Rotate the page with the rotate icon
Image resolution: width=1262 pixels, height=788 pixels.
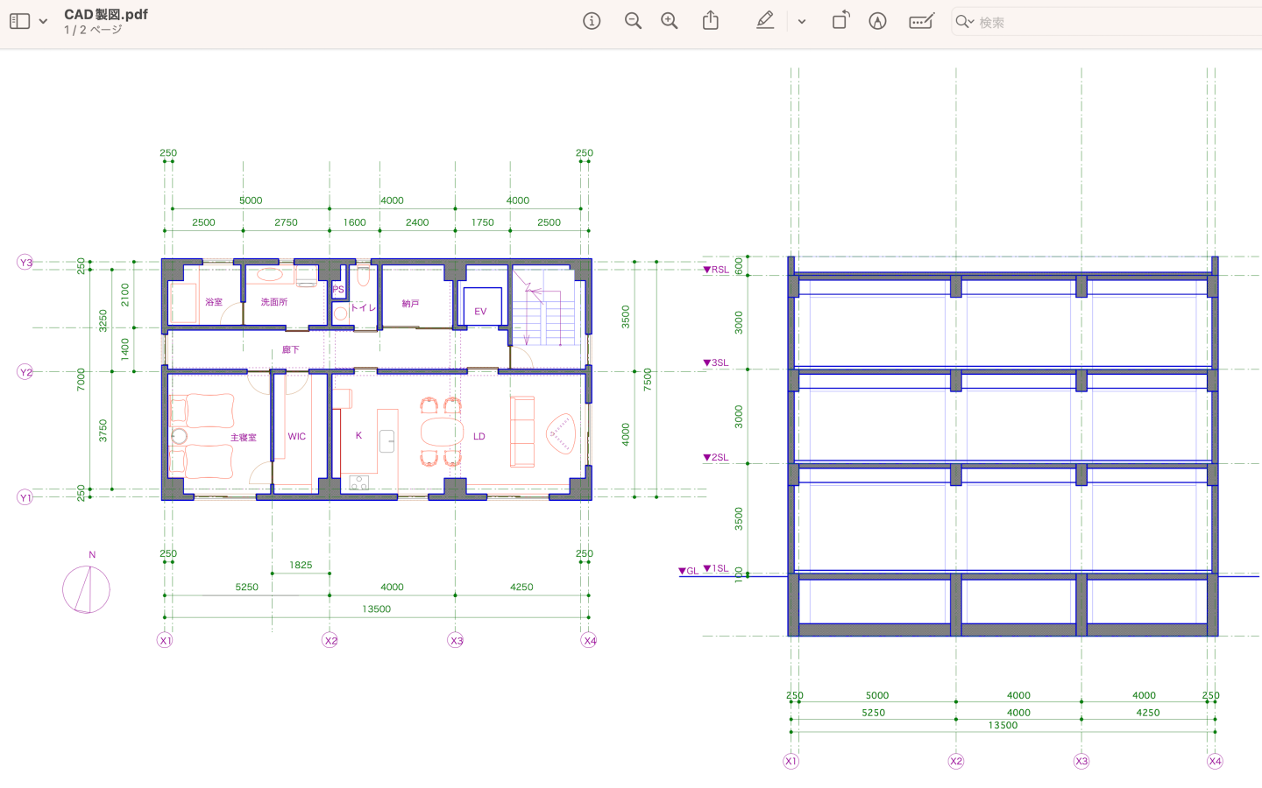coord(840,21)
